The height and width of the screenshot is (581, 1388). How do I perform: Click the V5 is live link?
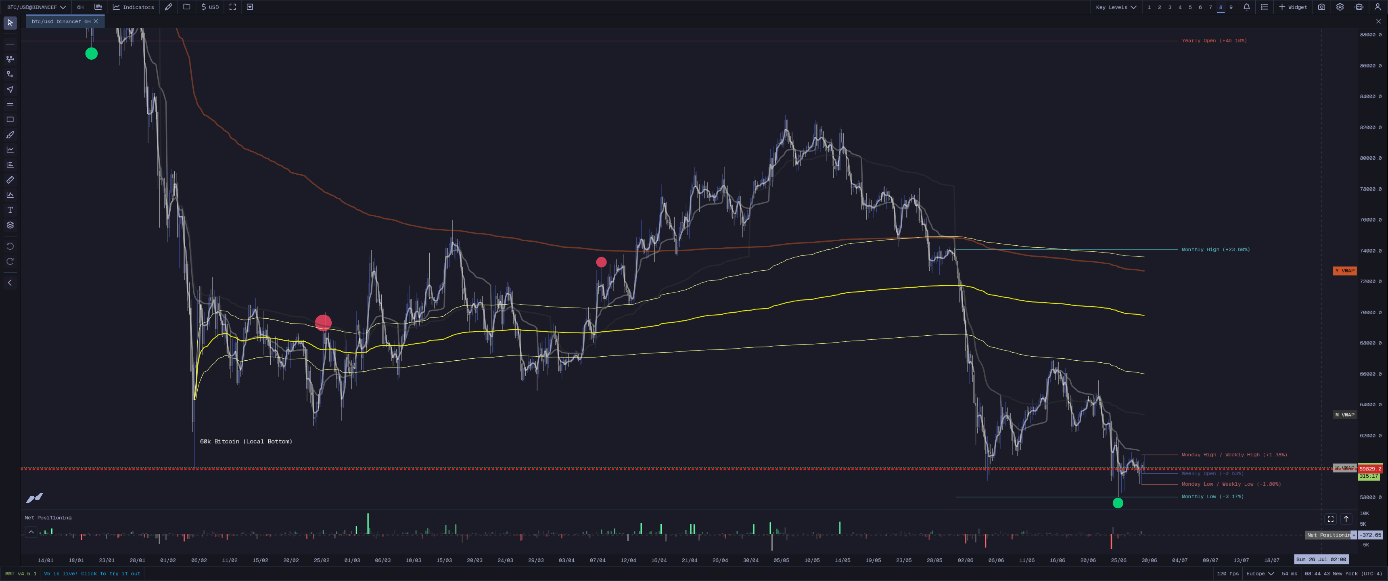point(92,573)
